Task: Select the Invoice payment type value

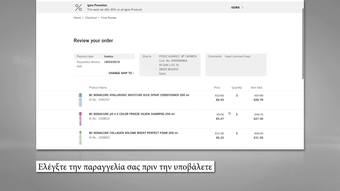Action: click(x=109, y=57)
